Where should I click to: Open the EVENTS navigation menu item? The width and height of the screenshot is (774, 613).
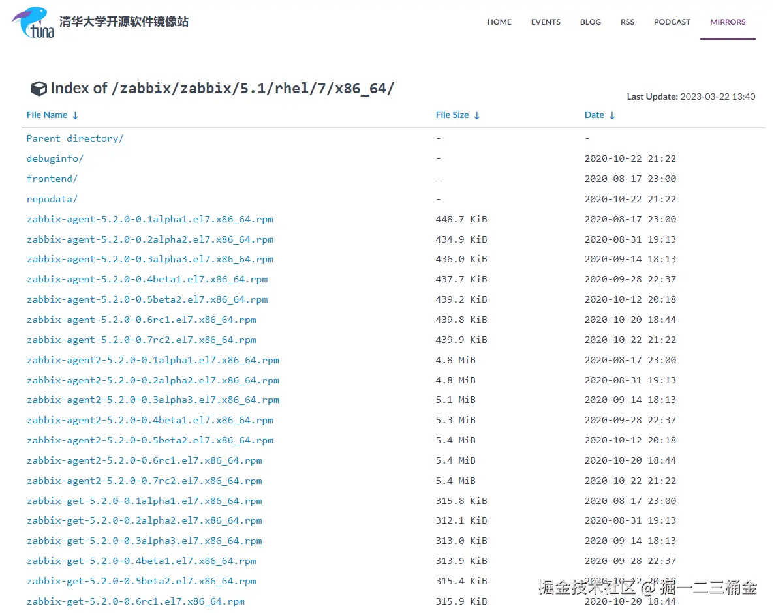click(546, 22)
